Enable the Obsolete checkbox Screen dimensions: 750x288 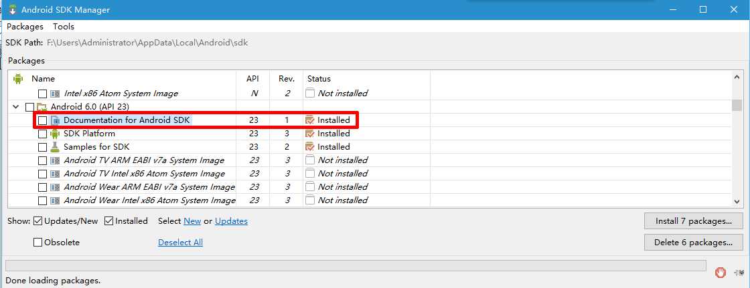tap(37, 242)
